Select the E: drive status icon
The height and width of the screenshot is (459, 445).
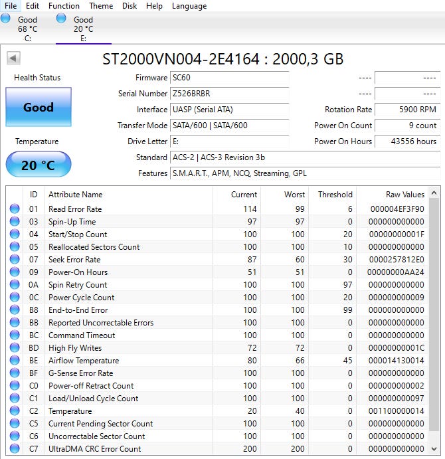(x=62, y=19)
